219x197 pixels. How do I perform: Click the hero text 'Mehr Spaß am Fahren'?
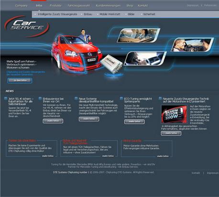point(22,61)
